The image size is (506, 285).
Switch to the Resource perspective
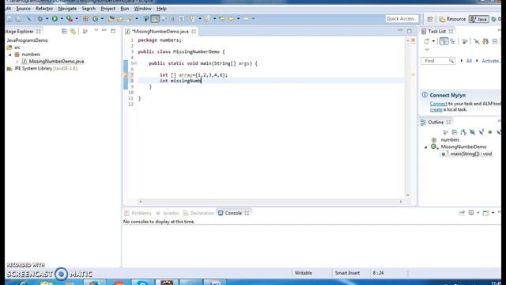(x=452, y=19)
